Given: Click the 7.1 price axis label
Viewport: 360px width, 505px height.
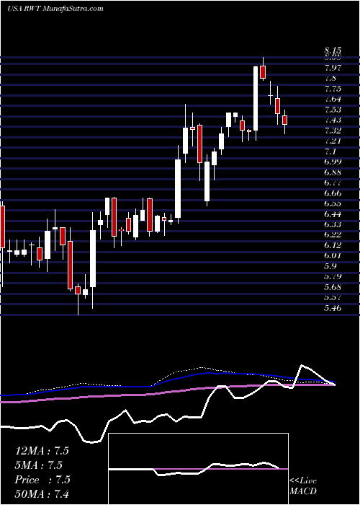Looking at the screenshot, I should tap(330, 151).
